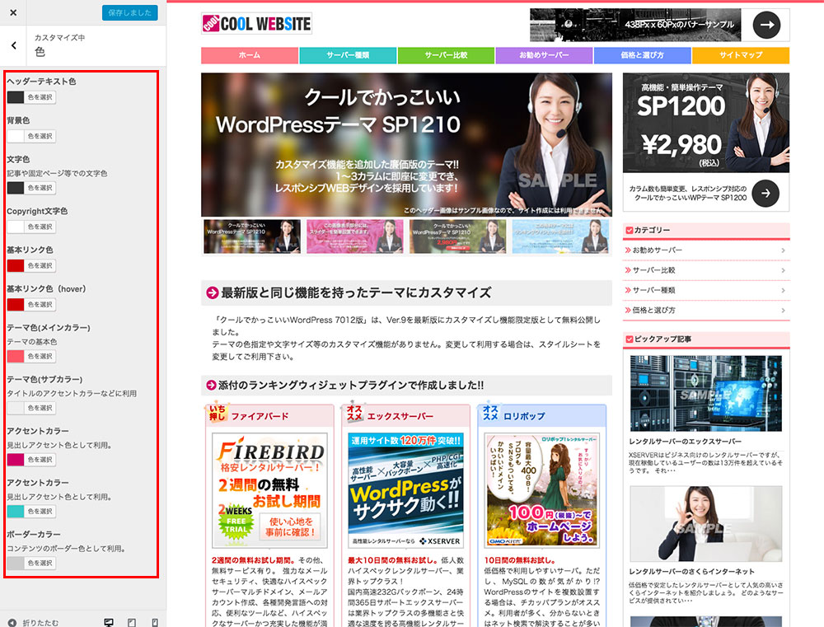This screenshot has width=824, height=627.
Task: Open the 背景色 white color swatch
Action: coord(15,136)
